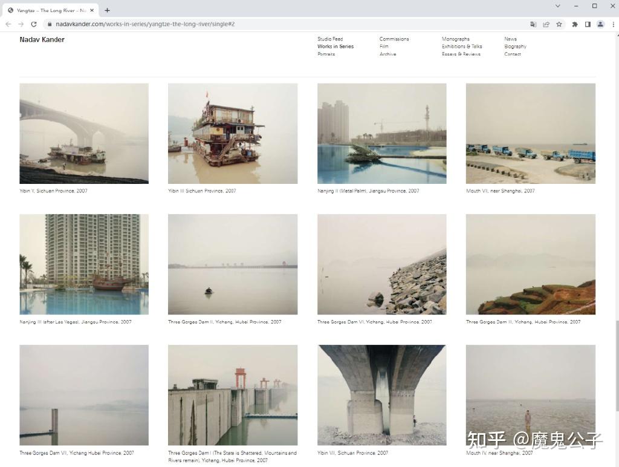619x467 pixels.
Task: Open Mouth IV standing figure thumbnail
Action: pyautogui.click(x=531, y=395)
